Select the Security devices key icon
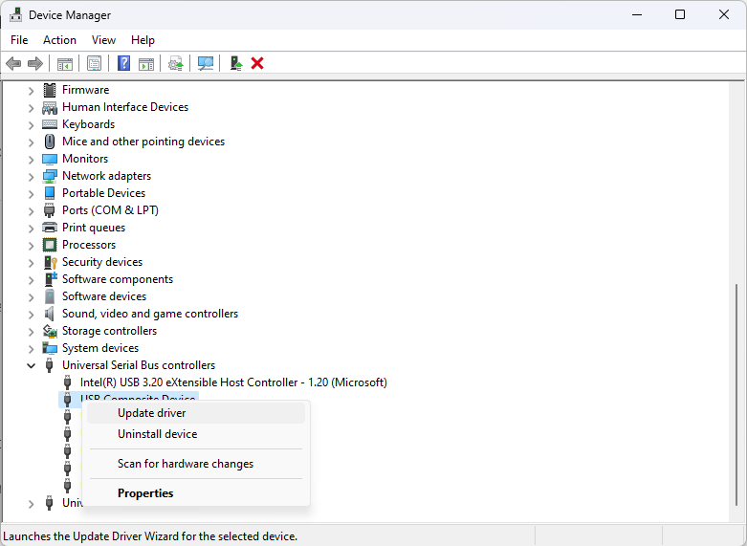This screenshot has height=546, width=747. click(x=50, y=262)
